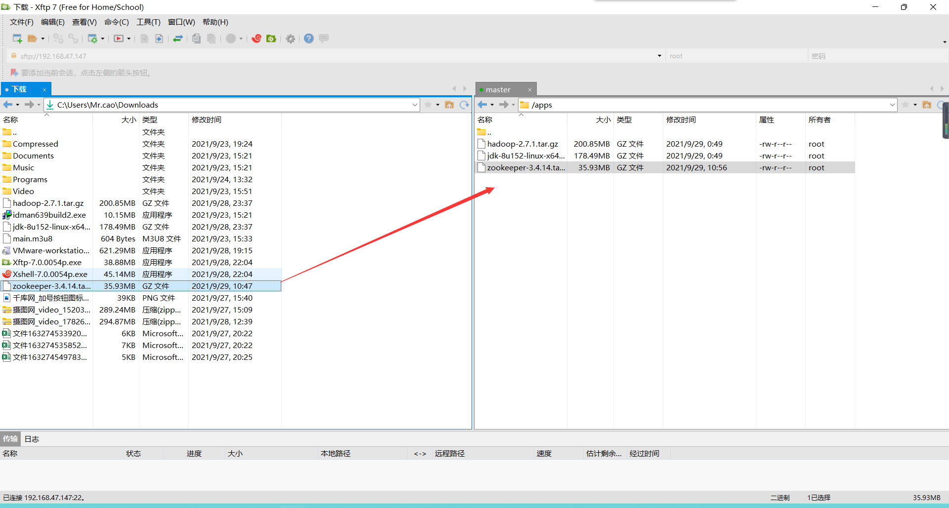Select remote file hadoop-2.7.1.tar.gz
The width and height of the screenshot is (949, 508).
pyautogui.click(x=665, y=144)
